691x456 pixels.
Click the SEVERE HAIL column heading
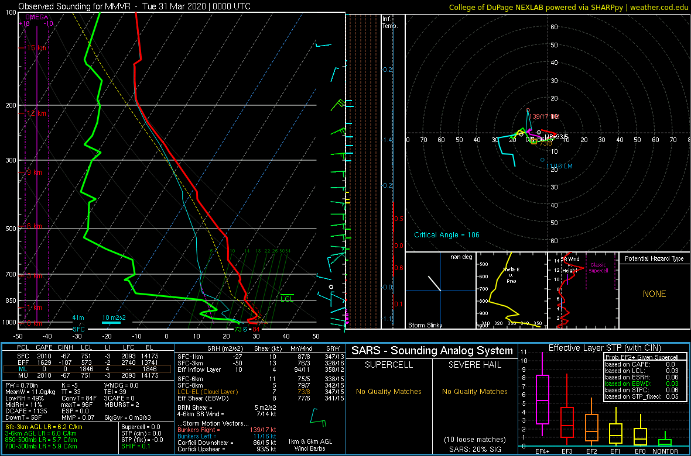tap(475, 366)
